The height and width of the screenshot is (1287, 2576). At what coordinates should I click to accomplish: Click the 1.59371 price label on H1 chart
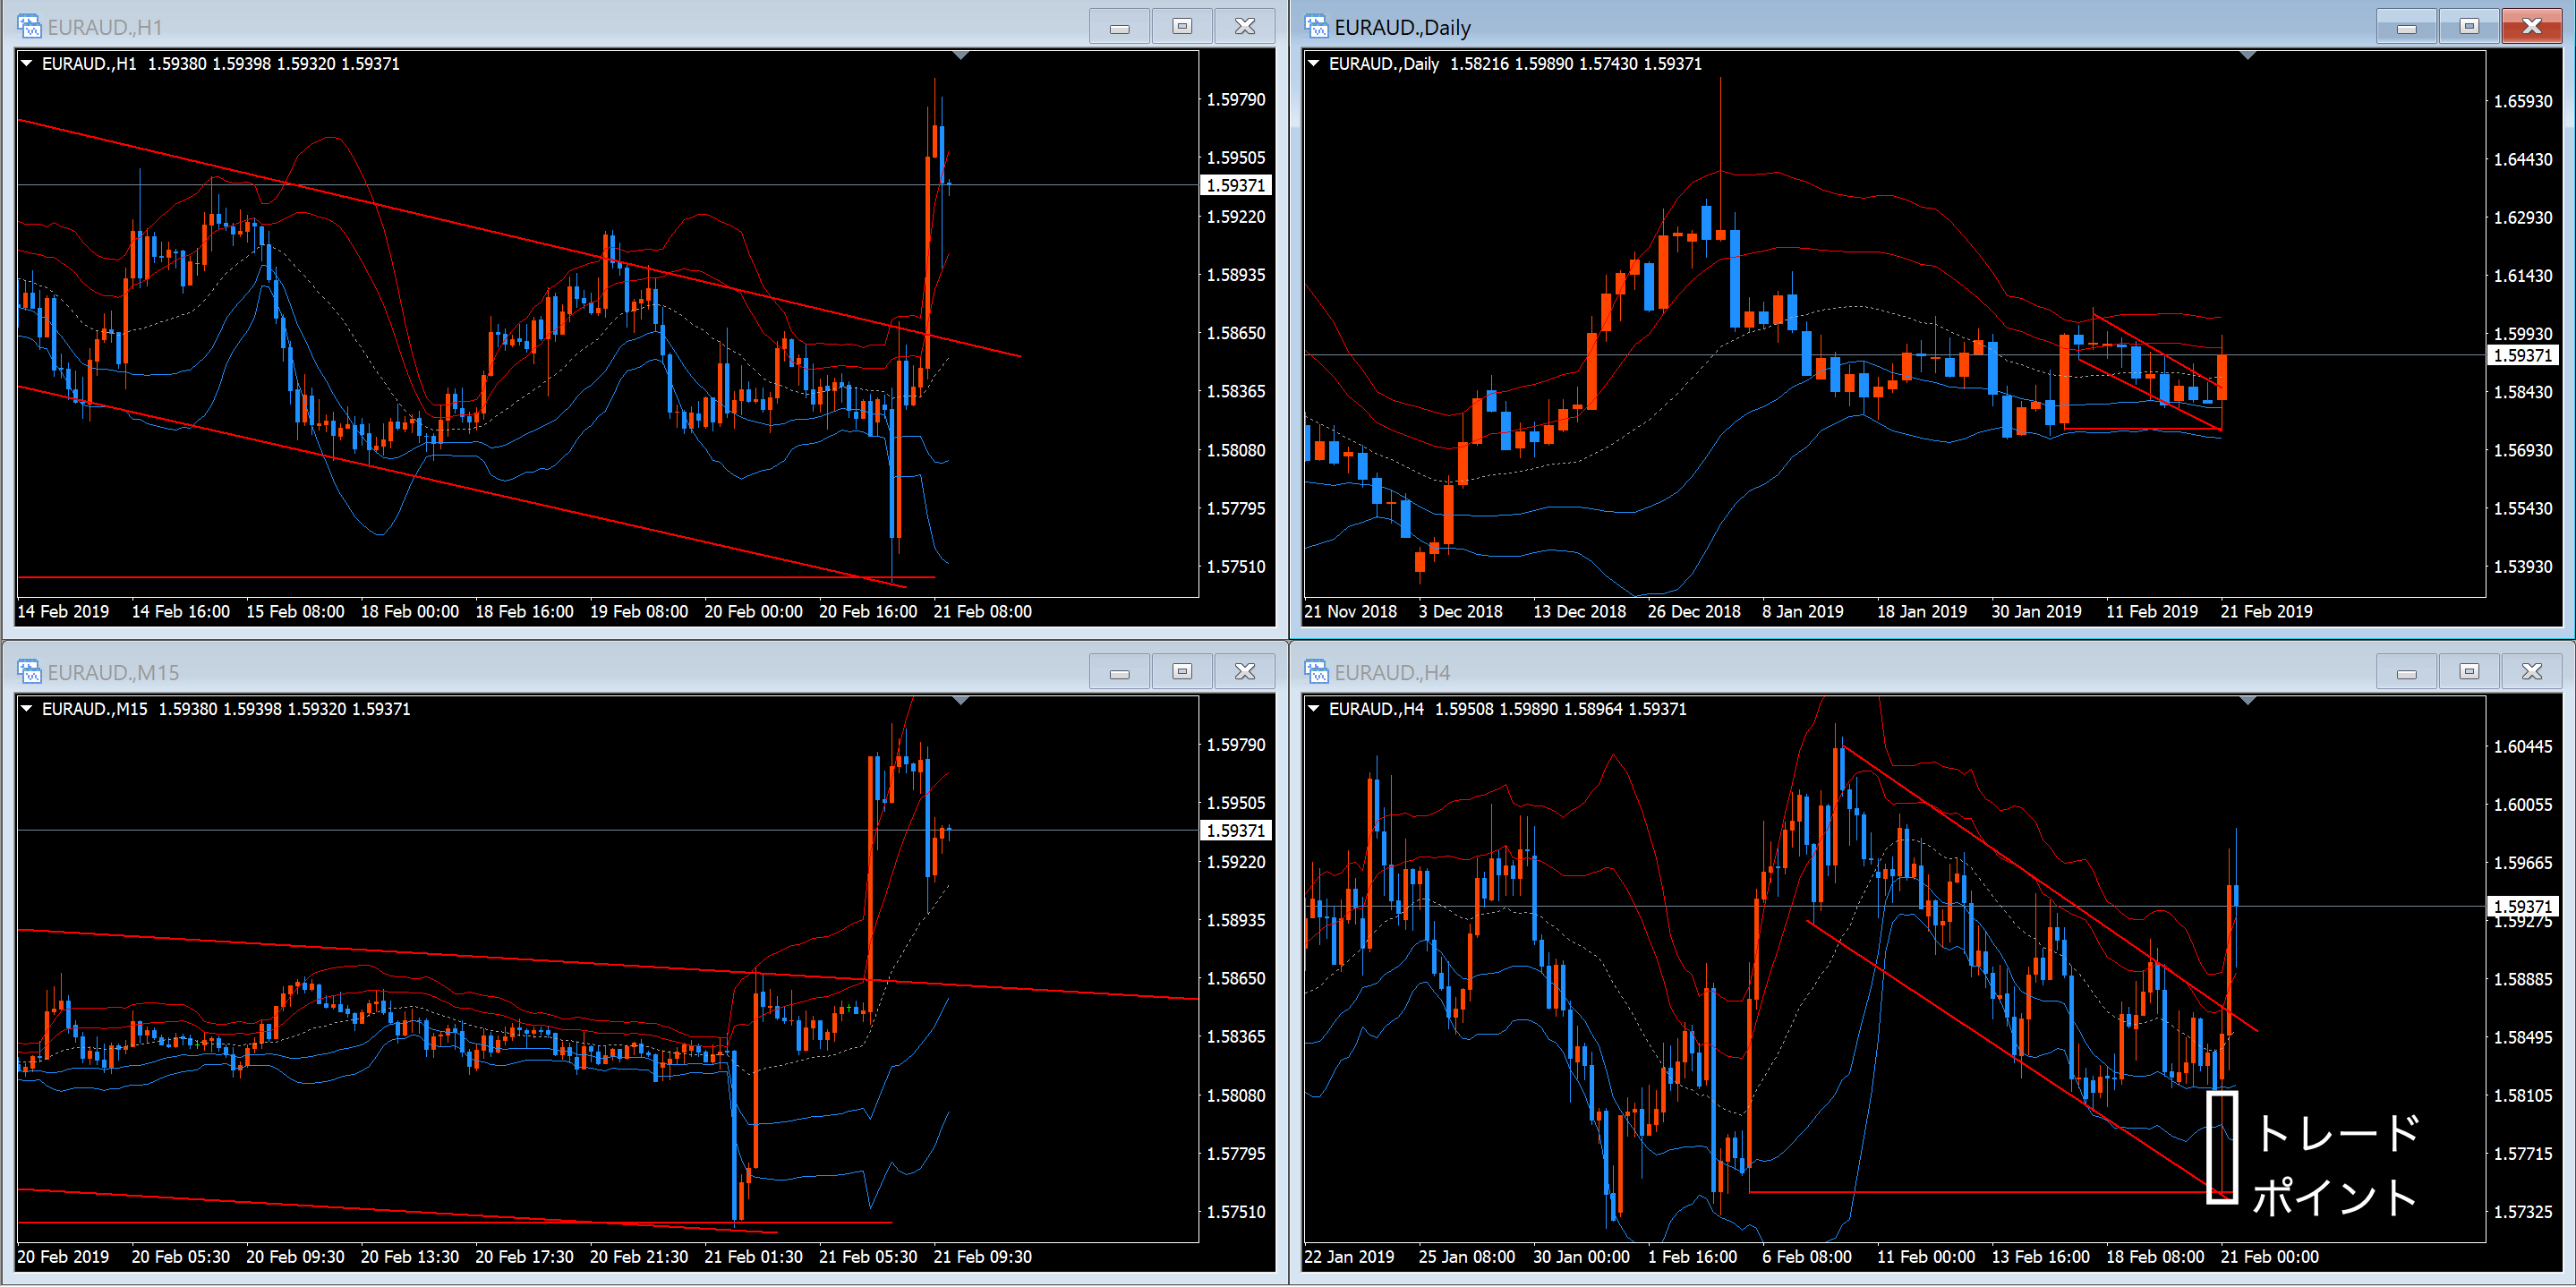point(1235,186)
